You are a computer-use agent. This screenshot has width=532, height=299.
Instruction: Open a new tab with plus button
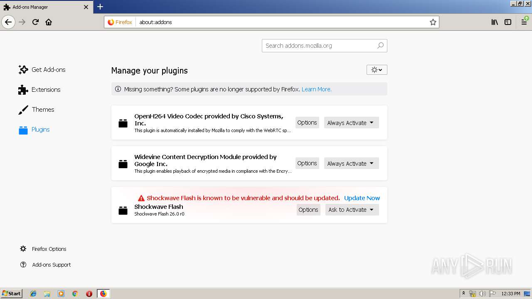tap(100, 7)
